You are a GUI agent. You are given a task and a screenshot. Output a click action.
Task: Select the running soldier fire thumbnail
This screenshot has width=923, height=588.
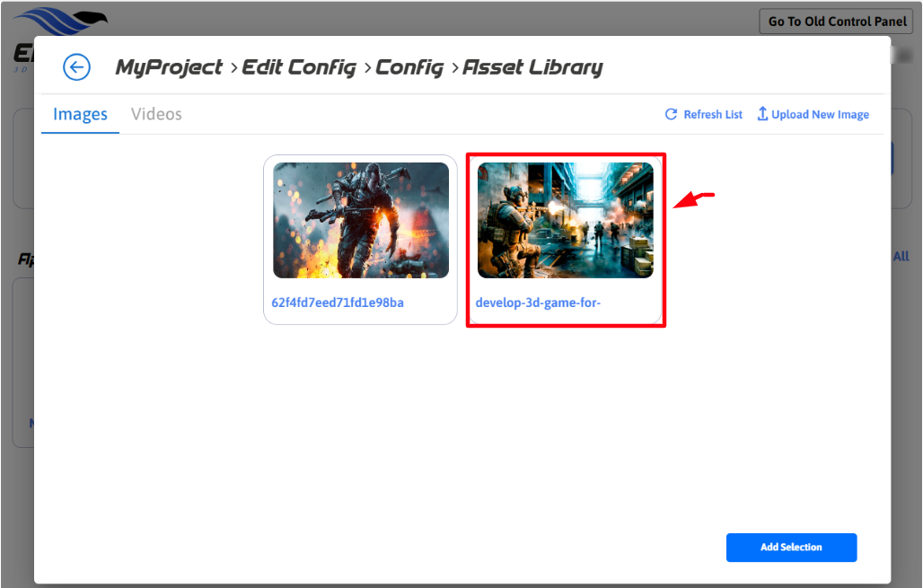pos(361,220)
